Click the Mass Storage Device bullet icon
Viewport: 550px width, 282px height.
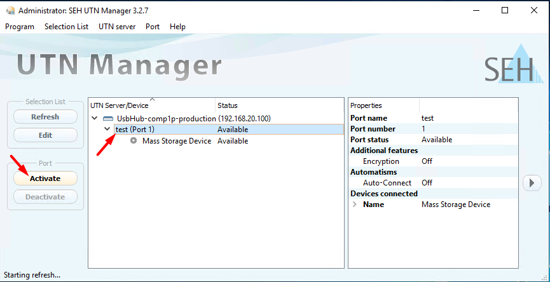point(134,141)
